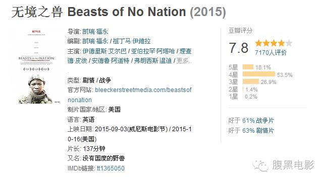Open the 63% 剧情片 comparison link
This screenshot has width=325, height=181.
coord(258,130)
